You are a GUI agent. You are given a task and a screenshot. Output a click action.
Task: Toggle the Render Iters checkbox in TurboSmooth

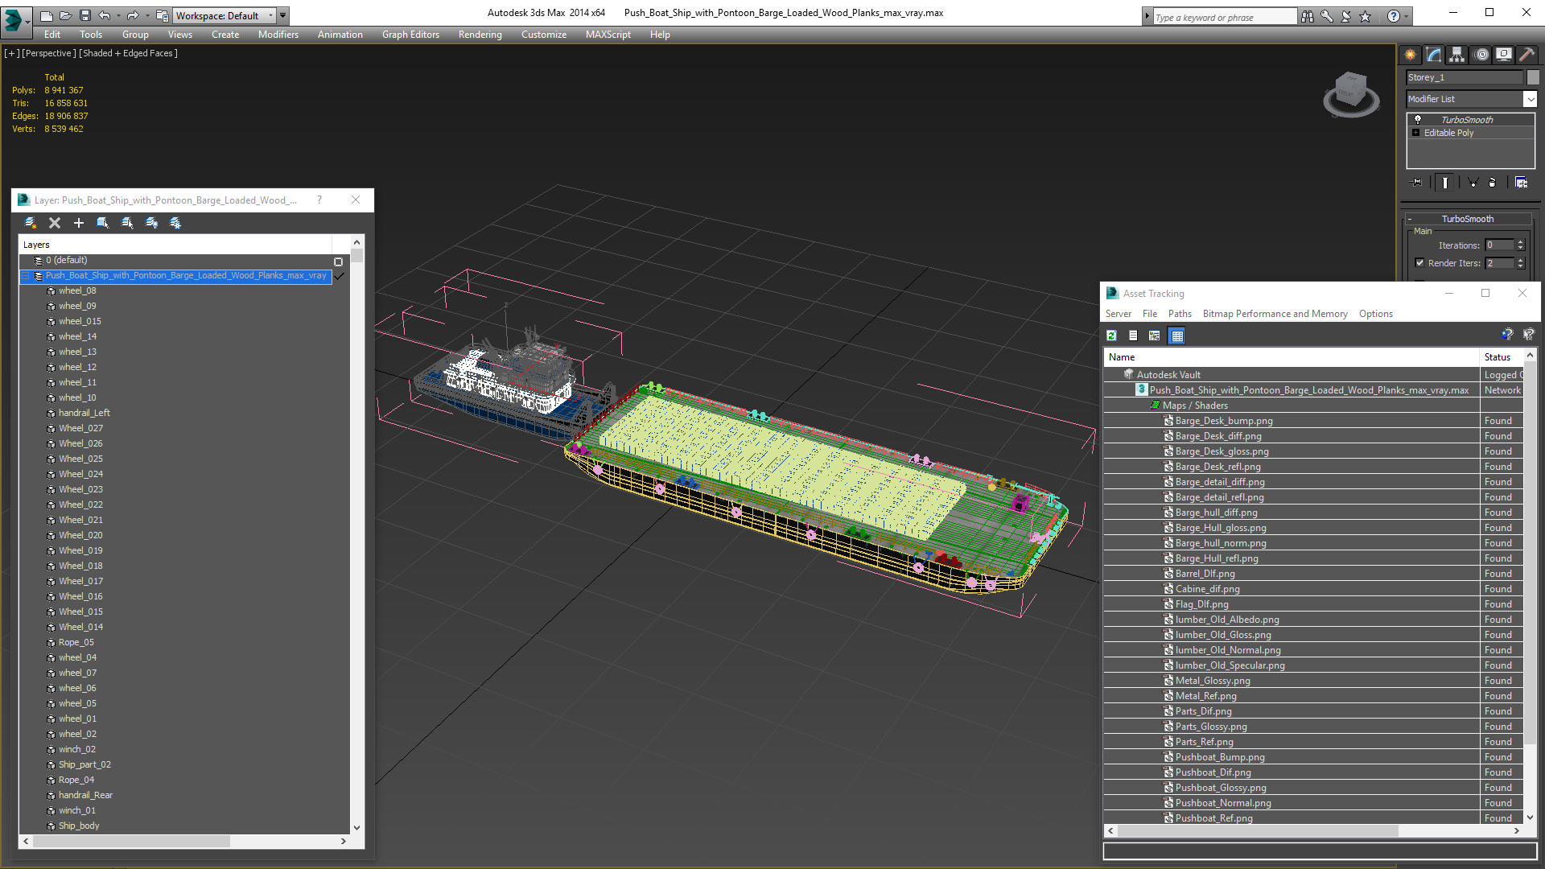1419,263
